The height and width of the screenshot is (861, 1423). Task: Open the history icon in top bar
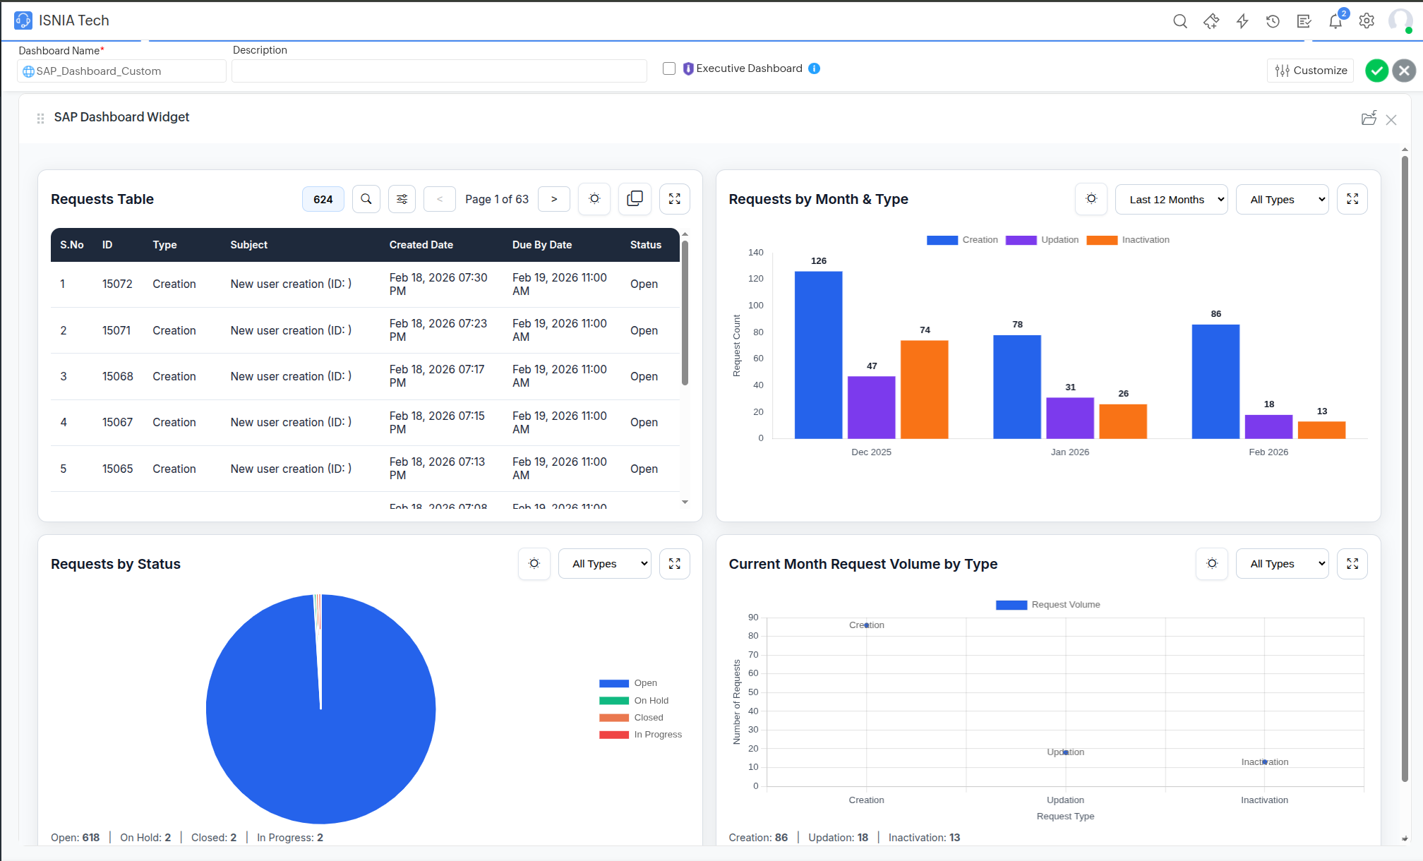pos(1273,21)
